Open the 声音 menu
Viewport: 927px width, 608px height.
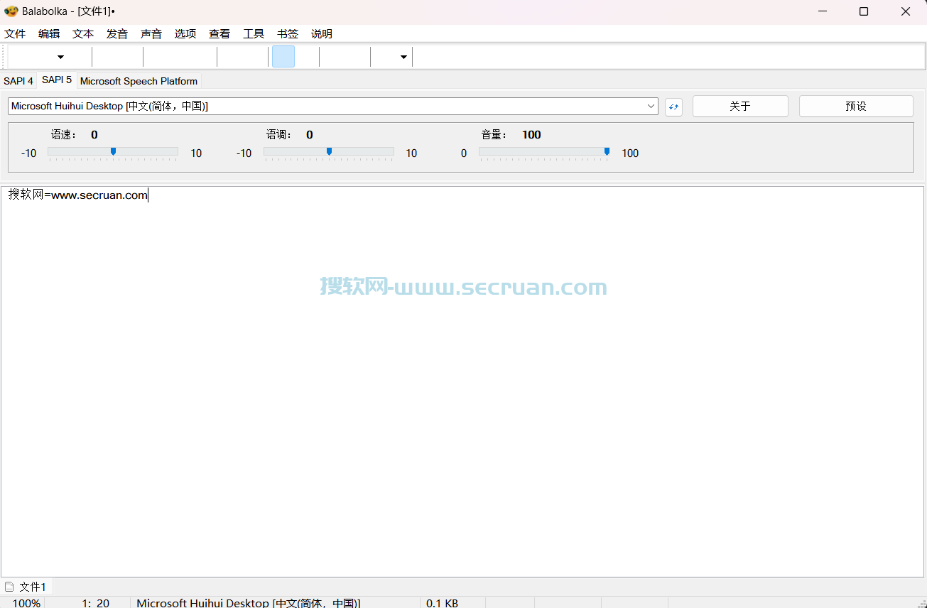point(151,33)
